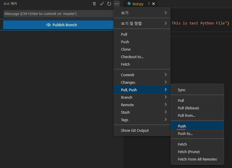Choose Checkout to... from the menu
The image size is (232, 168).
[142, 57]
